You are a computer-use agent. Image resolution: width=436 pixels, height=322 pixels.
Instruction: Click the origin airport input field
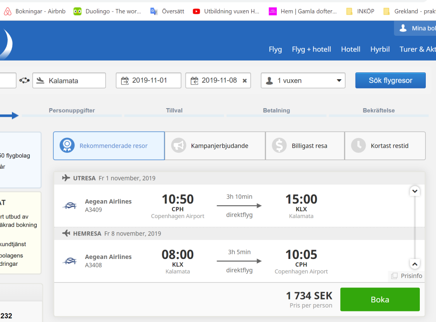8,80
